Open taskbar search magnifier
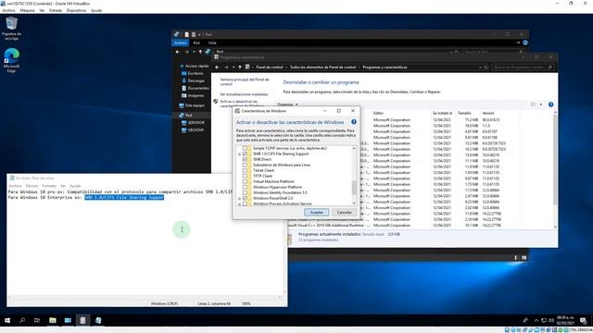Viewport: 593px width, 333px height. coord(22,320)
